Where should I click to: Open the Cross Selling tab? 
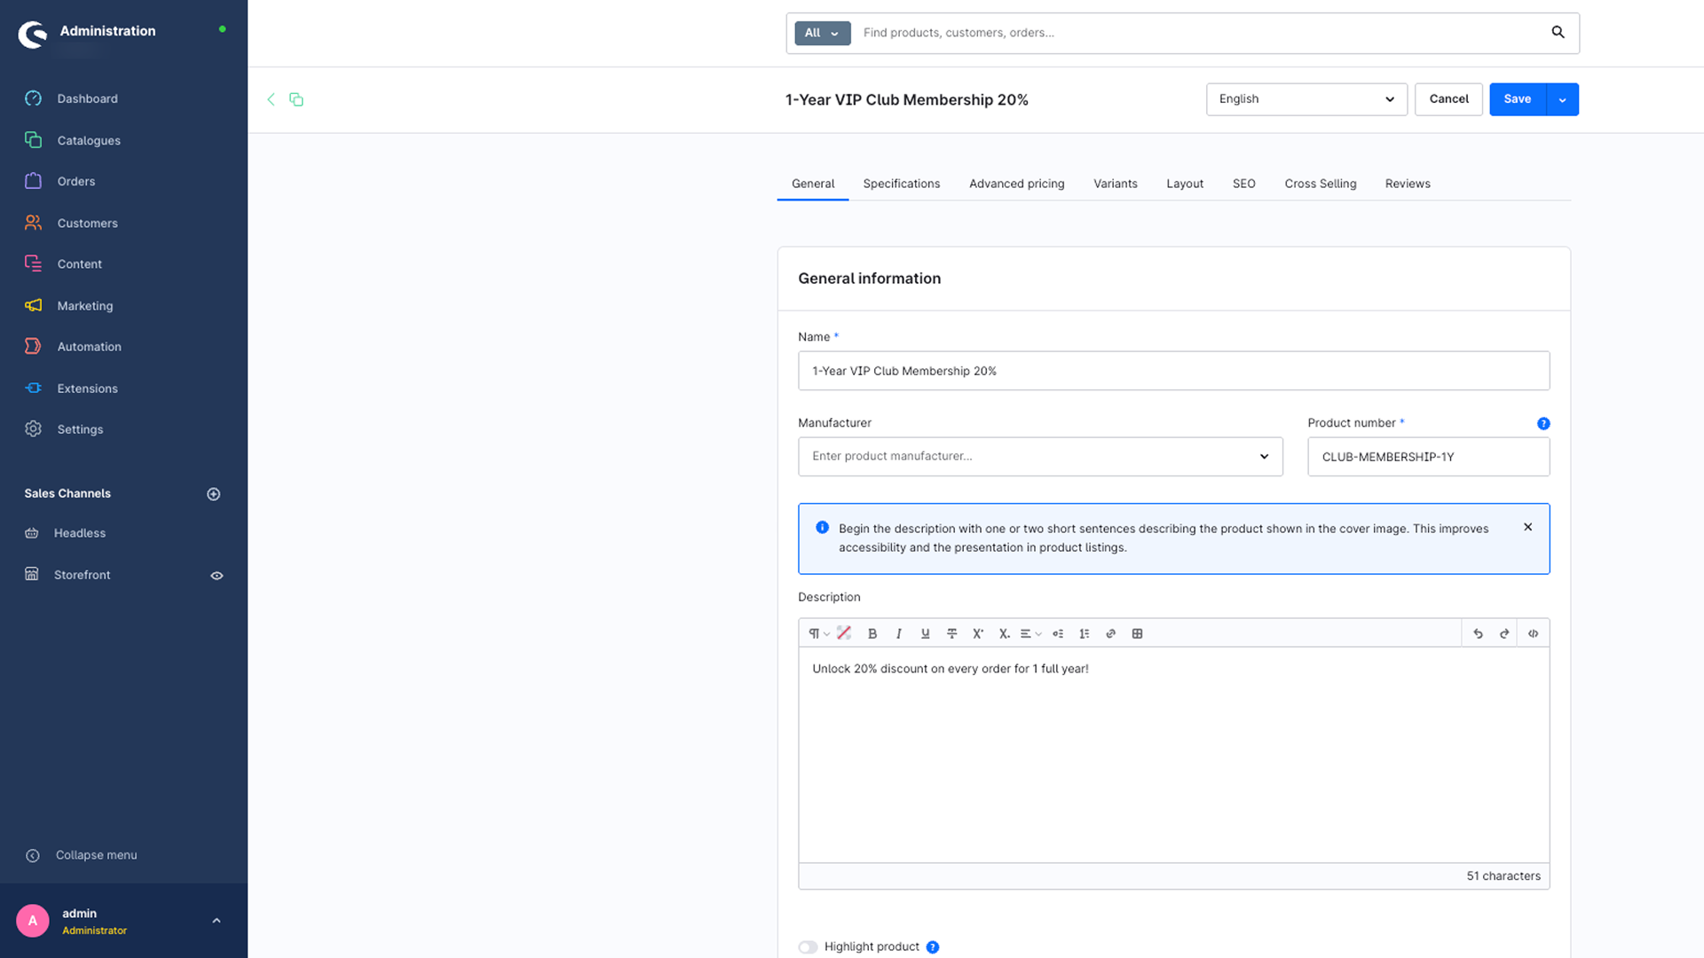point(1321,184)
